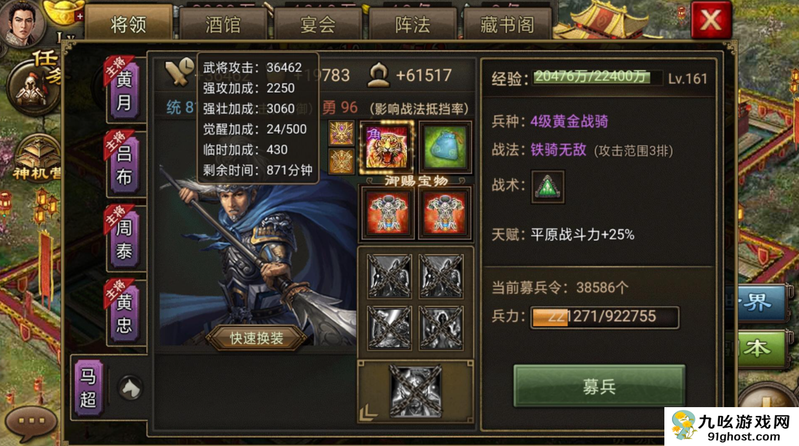Switch to the 藏书阁 tab

(x=507, y=24)
